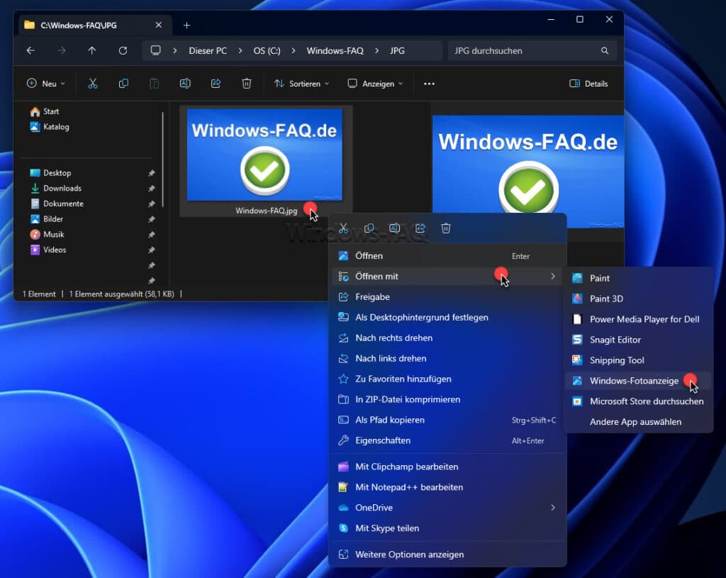This screenshot has width=726, height=578.
Task: Open the Anzeigen dropdown
Action: point(375,84)
